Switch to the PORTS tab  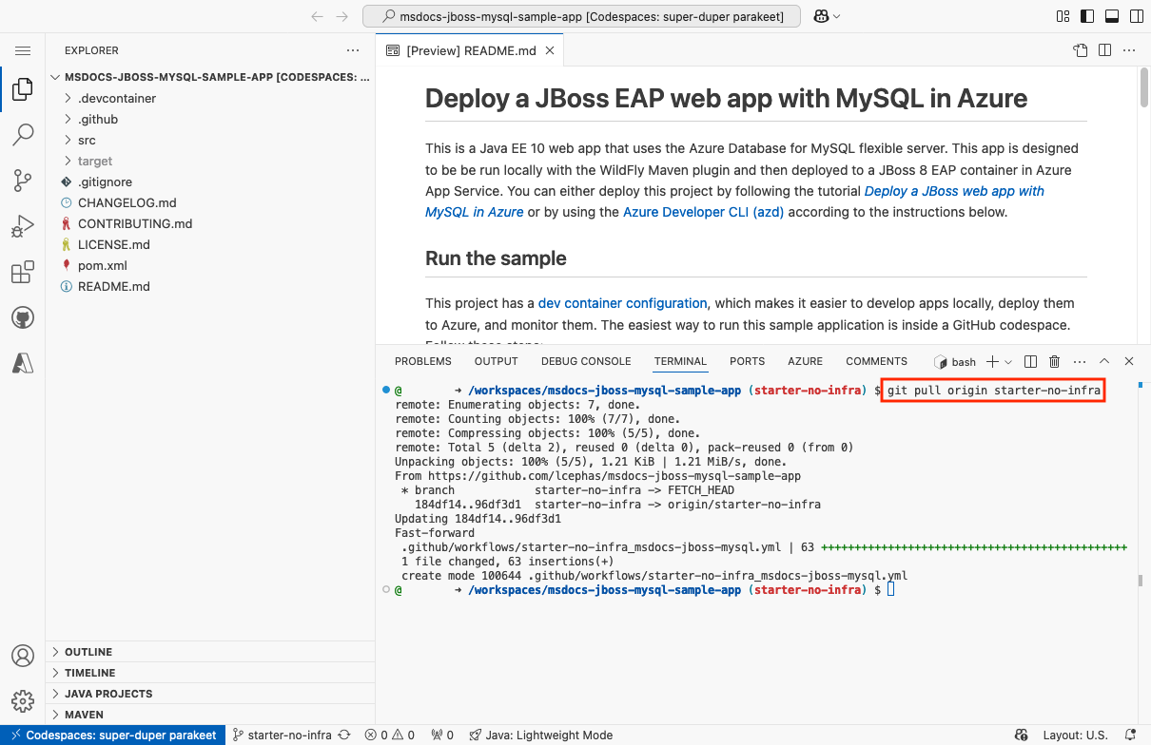747,361
